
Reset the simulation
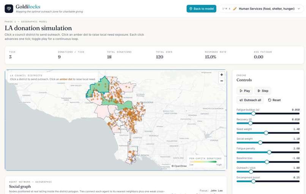(274, 100)
